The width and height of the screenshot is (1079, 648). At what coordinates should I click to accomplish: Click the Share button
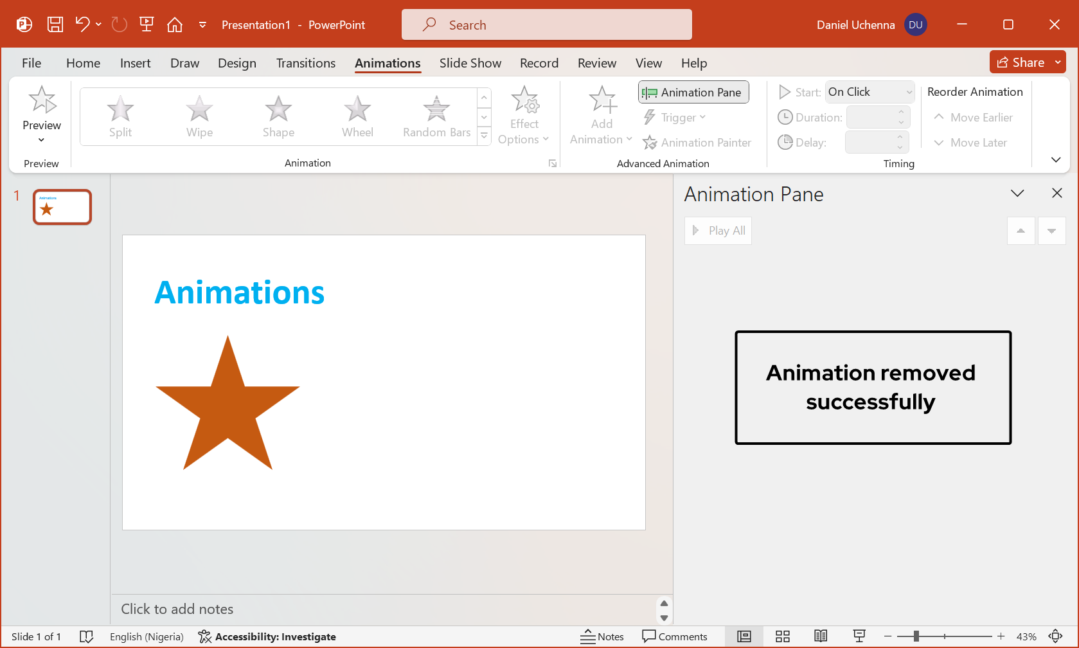click(x=1021, y=62)
